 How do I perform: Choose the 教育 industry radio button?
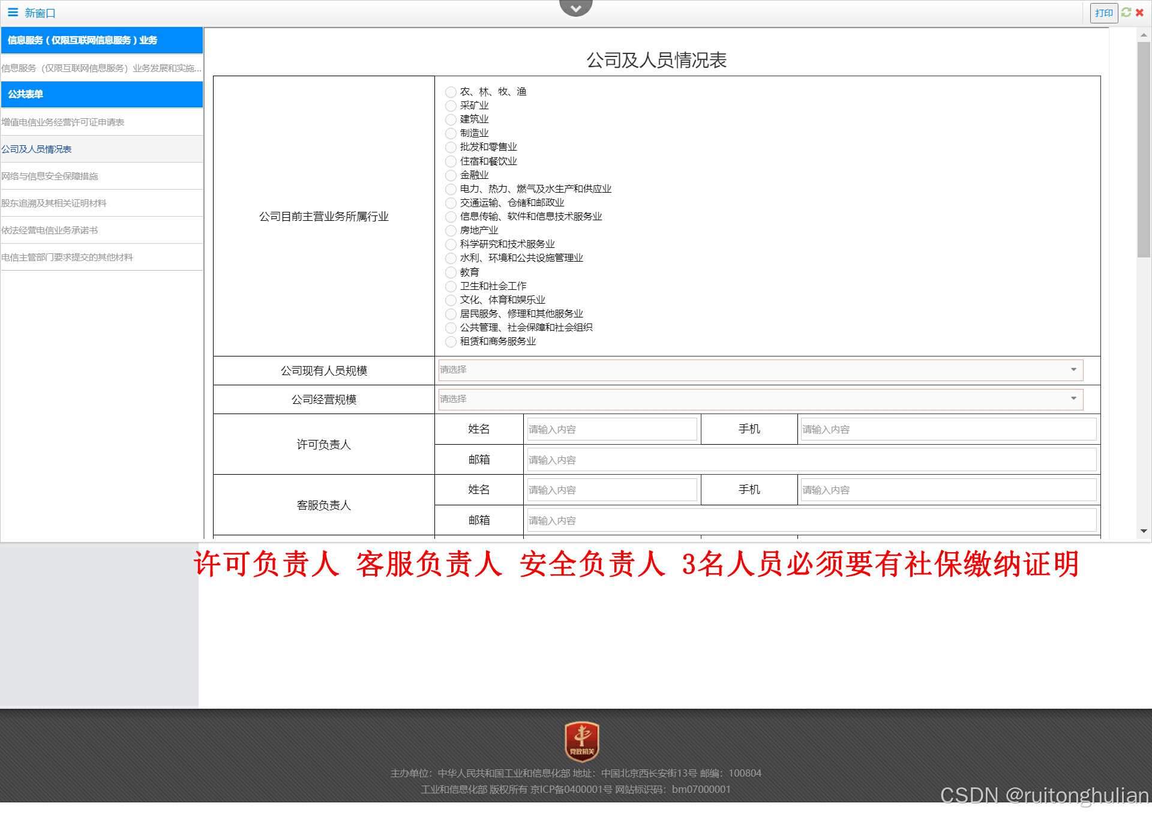click(x=451, y=272)
